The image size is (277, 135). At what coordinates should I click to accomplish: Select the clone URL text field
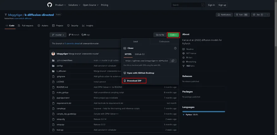coord(147,61)
